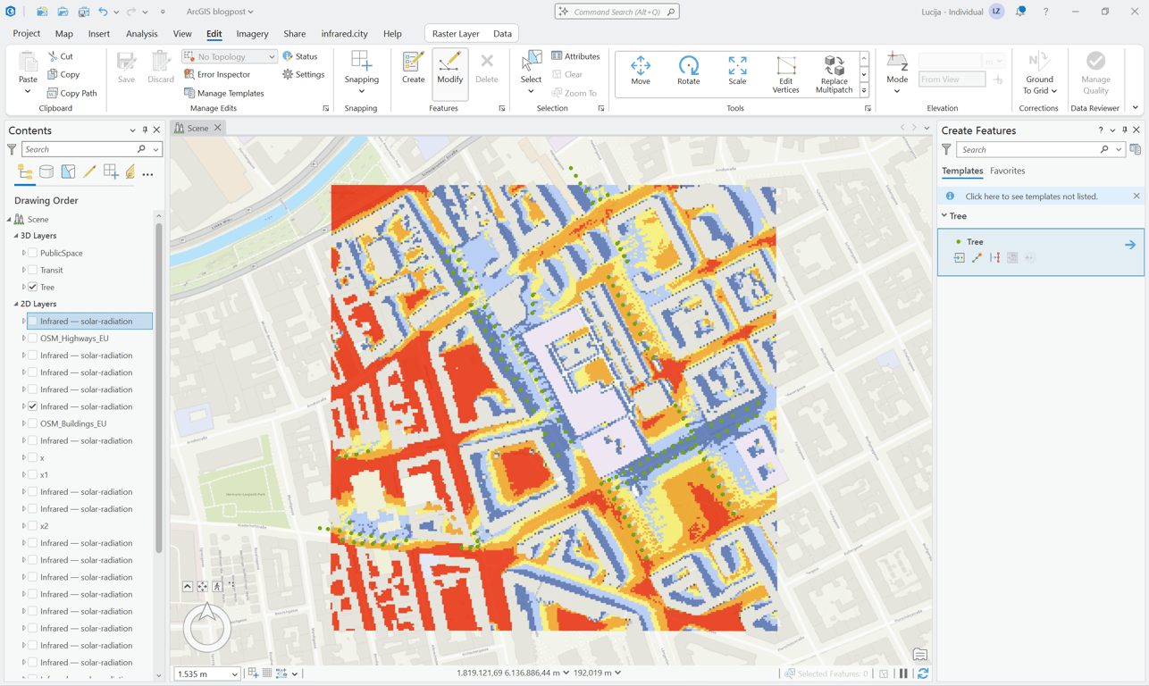The image size is (1149, 686).
Task: Switch to the Imagery ribbon tab
Action: tap(252, 34)
